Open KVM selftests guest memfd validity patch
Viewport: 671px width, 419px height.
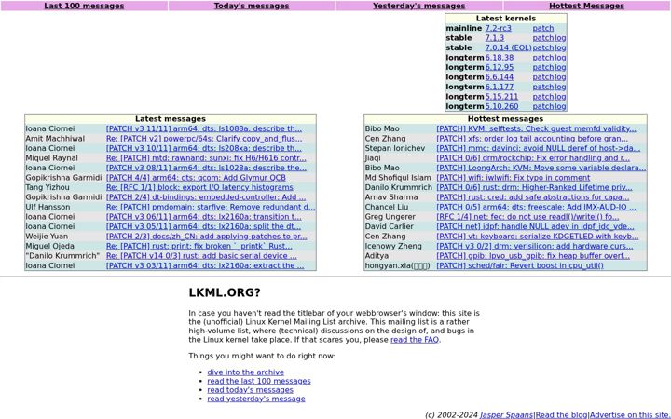click(x=536, y=128)
